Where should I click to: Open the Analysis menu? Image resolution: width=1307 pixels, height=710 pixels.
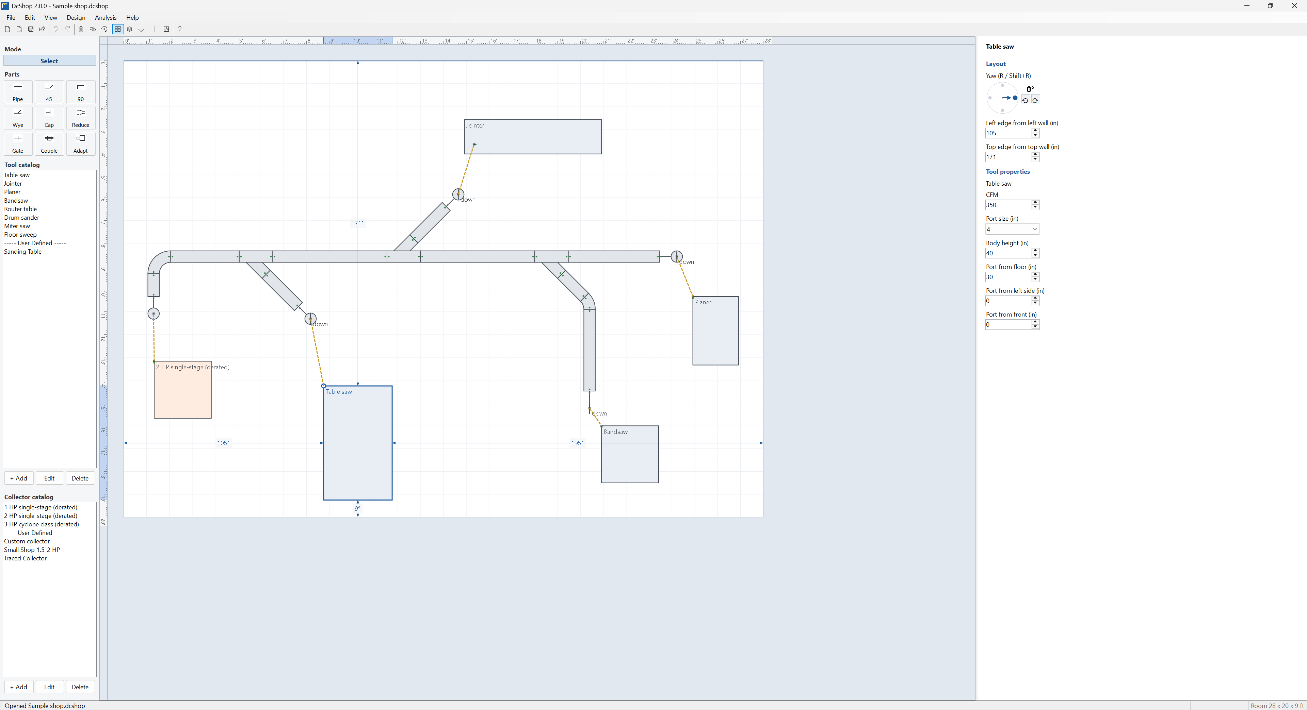point(106,17)
